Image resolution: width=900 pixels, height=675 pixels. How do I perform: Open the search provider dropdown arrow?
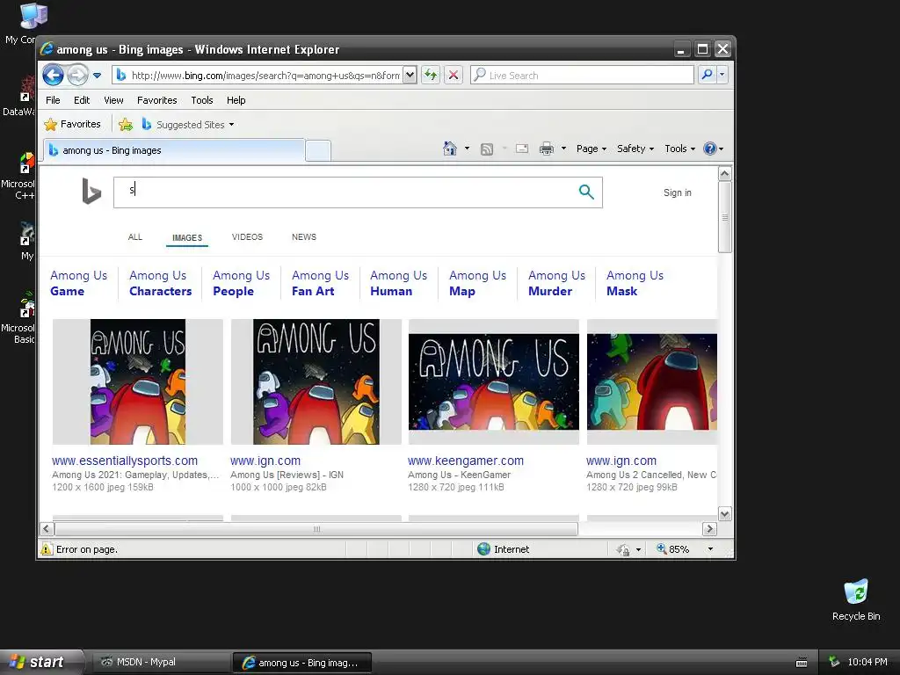click(x=722, y=75)
